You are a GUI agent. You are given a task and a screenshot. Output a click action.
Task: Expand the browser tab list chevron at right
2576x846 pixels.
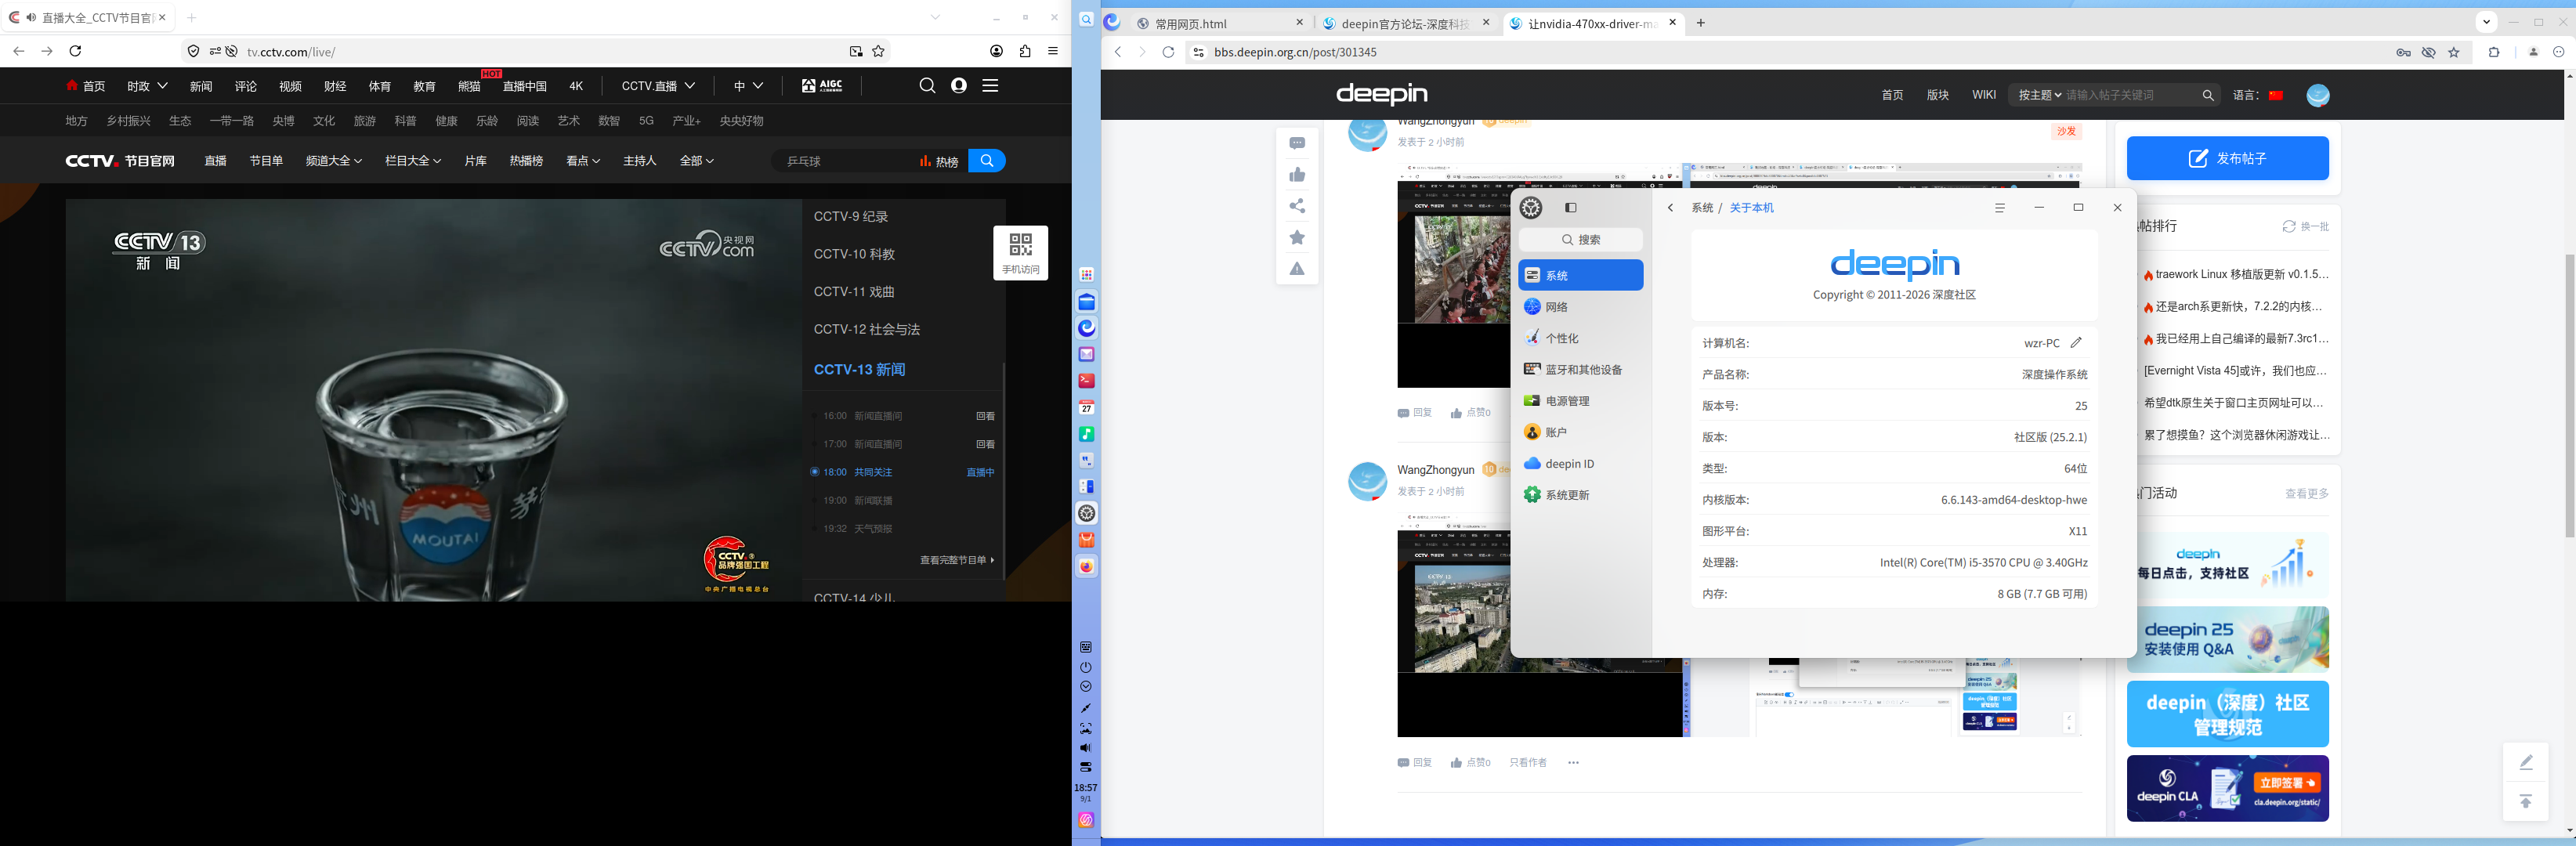(x=2486, y=22)
